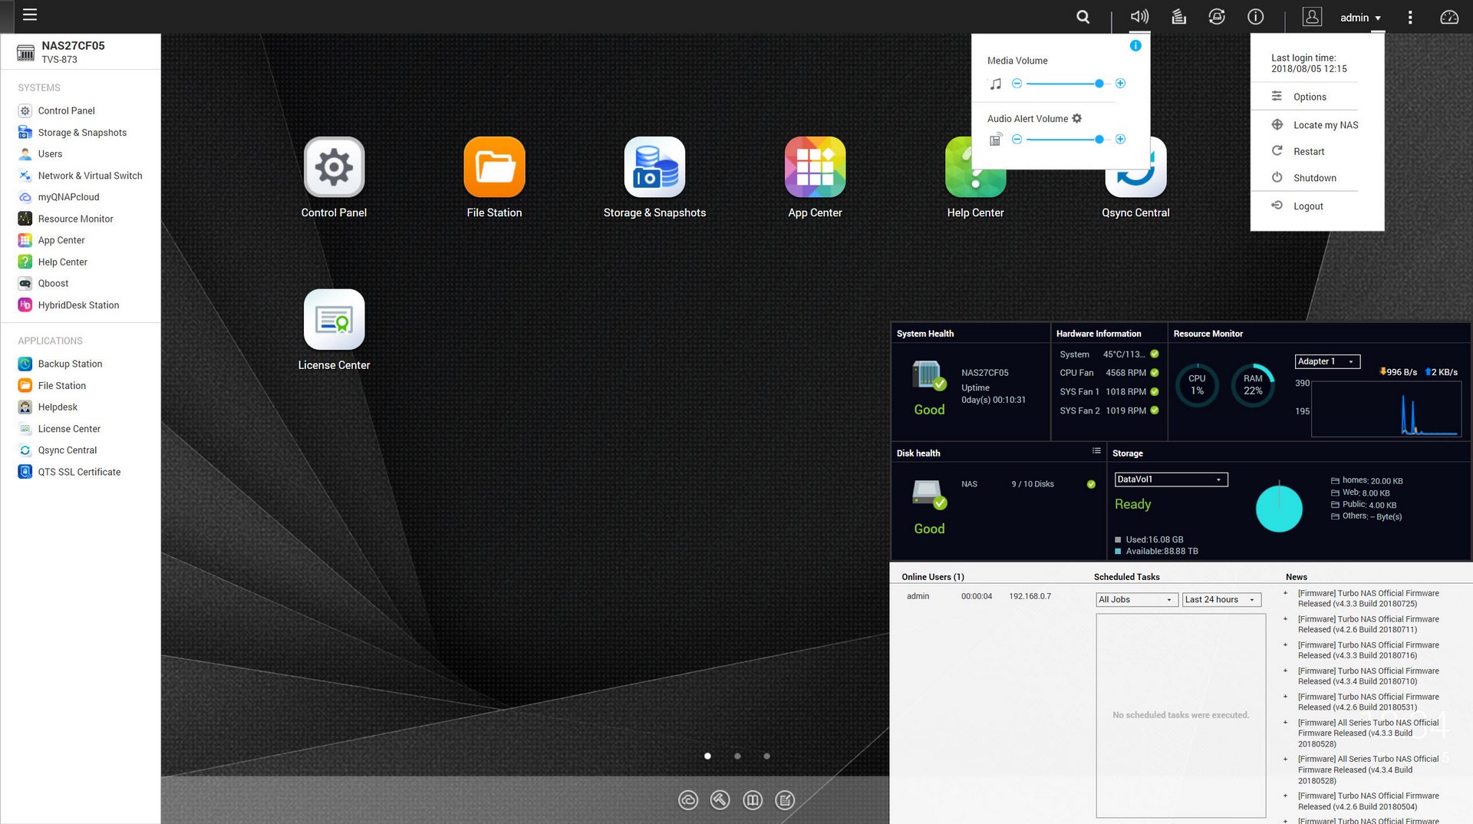Toggle the volume control icon
The height and width of the screenshot is (824, 1473).
pos(1139,17)
